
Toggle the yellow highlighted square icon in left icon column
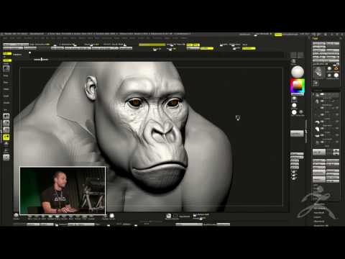coord(6,137)
